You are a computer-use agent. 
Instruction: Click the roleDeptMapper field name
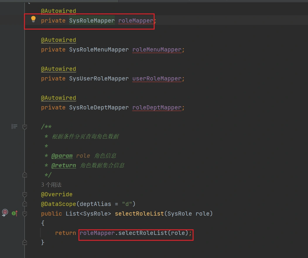pos(157,107)
